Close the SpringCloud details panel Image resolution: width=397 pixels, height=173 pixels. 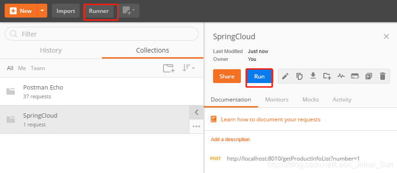click(386, 36)
